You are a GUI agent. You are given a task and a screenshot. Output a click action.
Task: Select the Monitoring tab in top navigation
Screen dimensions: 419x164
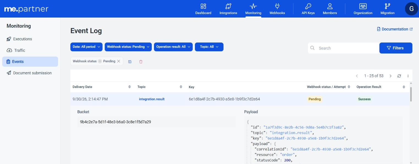coord(253,9)
